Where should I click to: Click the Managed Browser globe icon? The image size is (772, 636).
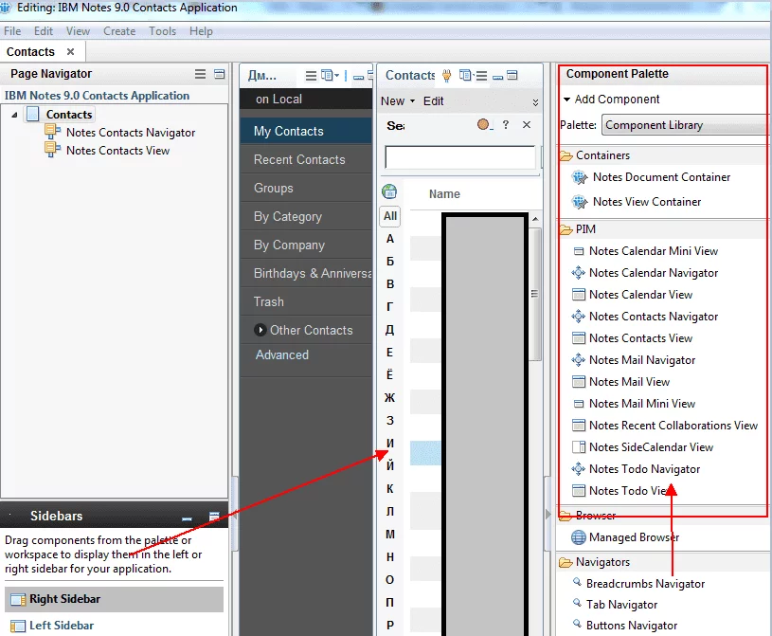[x=579, y=537]
